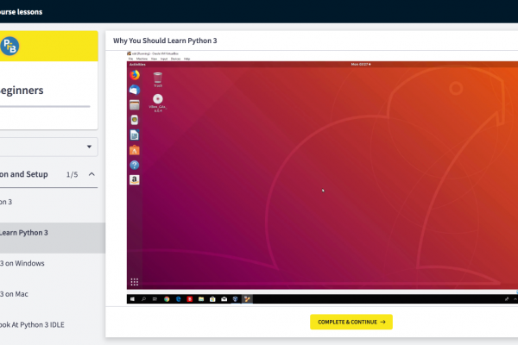Collapse the 'on and Setup' section chevron
Viewport: 518px width, 345px height.
coord(92,174)
